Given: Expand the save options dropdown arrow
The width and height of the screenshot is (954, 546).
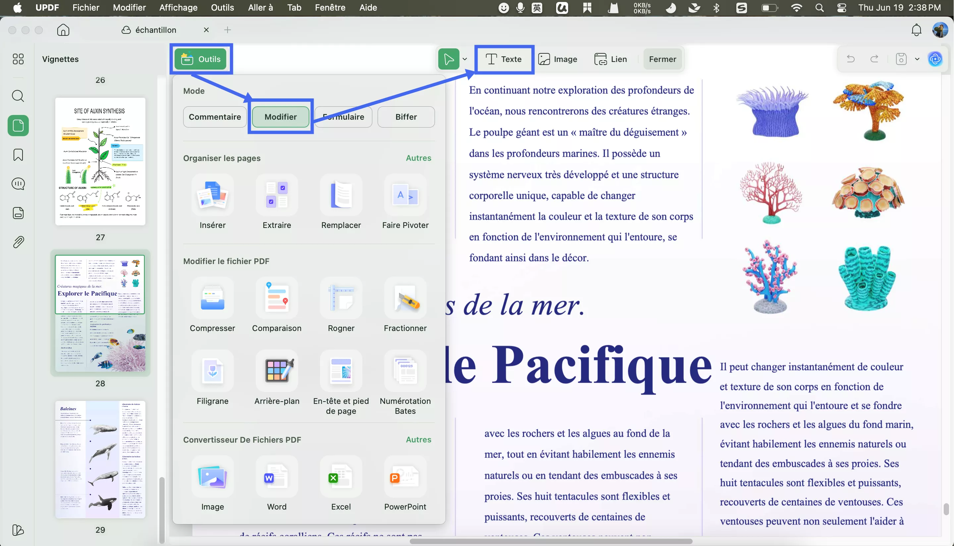Looking at the screenshot, I should coord(917,59).
